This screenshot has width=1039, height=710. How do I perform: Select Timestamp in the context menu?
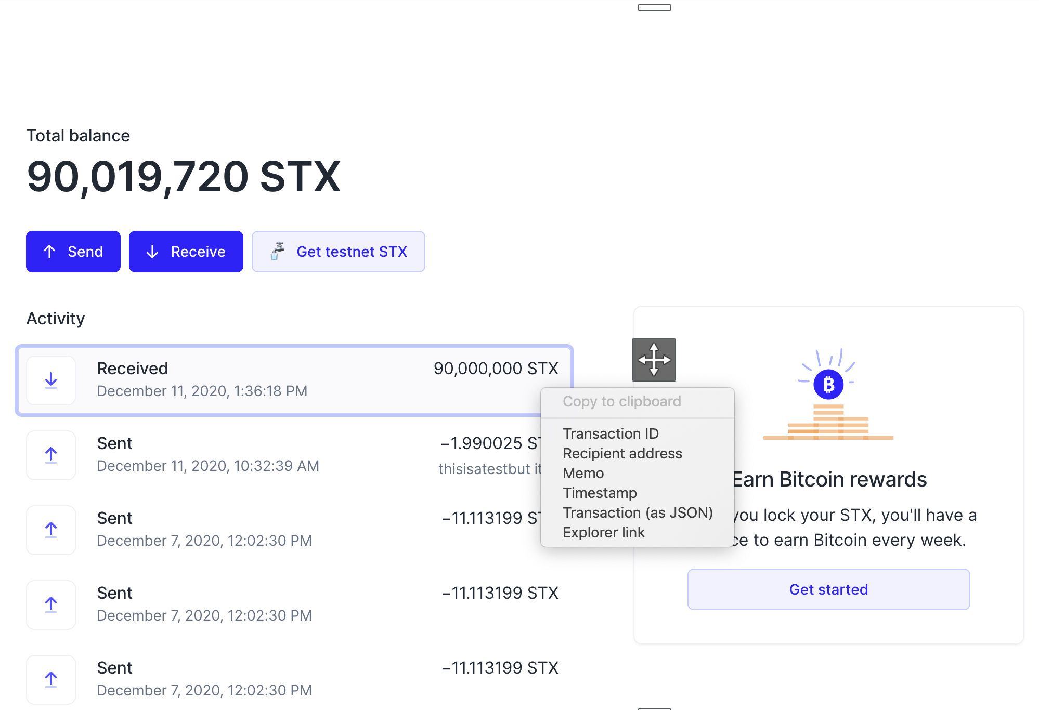[x=600, y=492]
